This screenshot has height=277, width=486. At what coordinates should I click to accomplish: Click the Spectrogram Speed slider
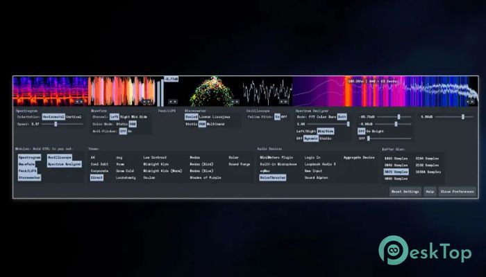(x=62, y=124)
